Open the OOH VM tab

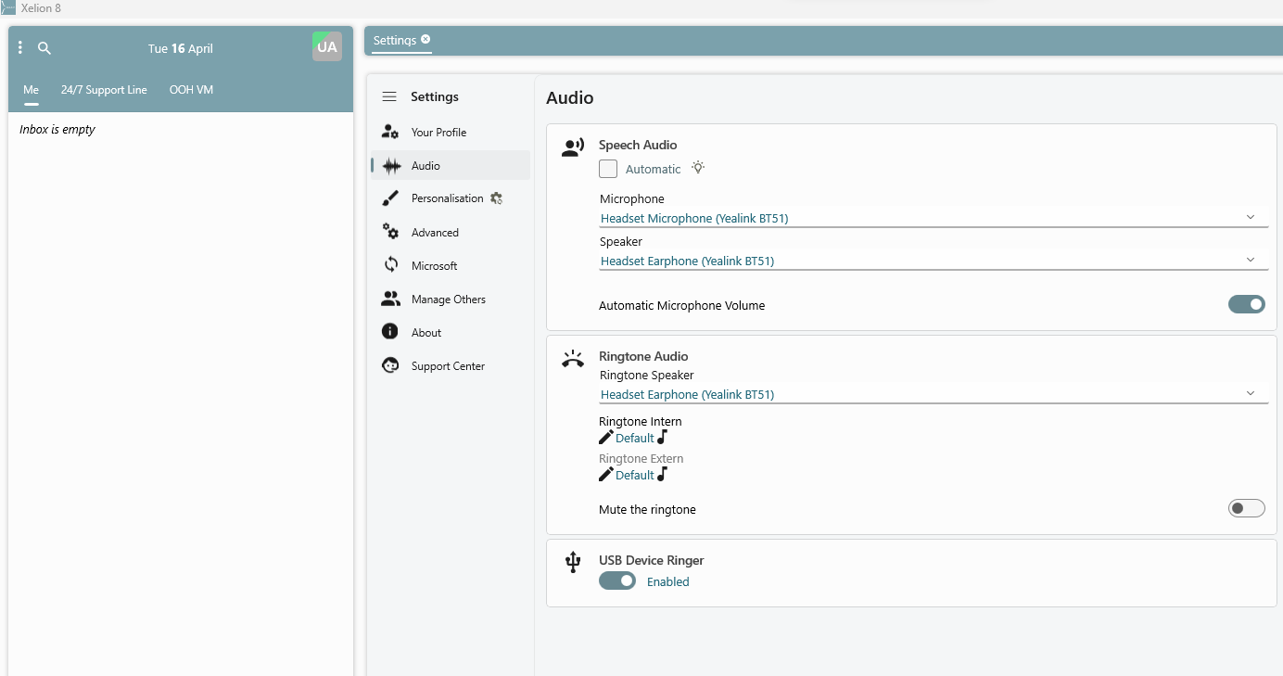coord(191,90)
